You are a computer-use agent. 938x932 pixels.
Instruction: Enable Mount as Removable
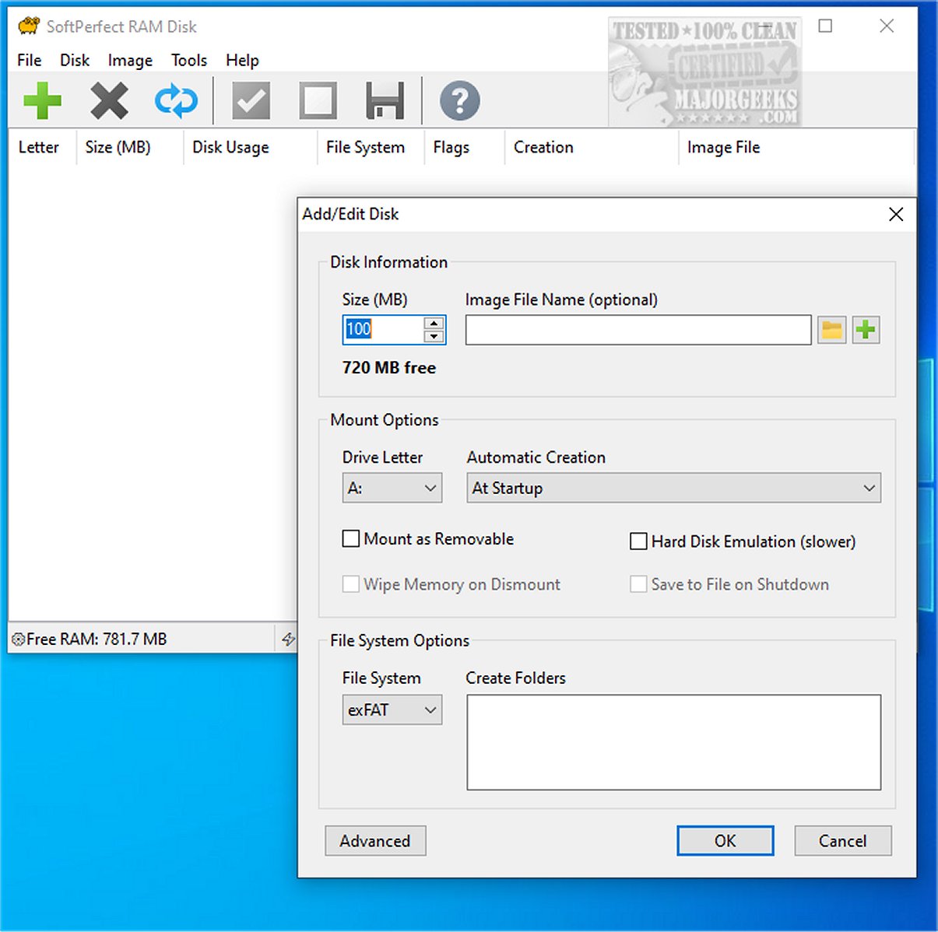tap(350, 538)
